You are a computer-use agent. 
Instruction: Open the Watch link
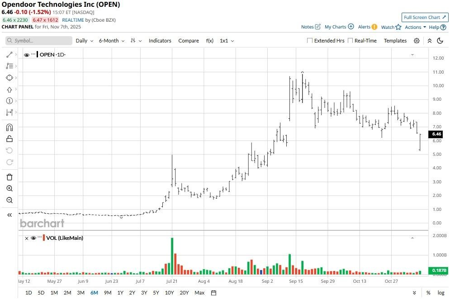388,27
